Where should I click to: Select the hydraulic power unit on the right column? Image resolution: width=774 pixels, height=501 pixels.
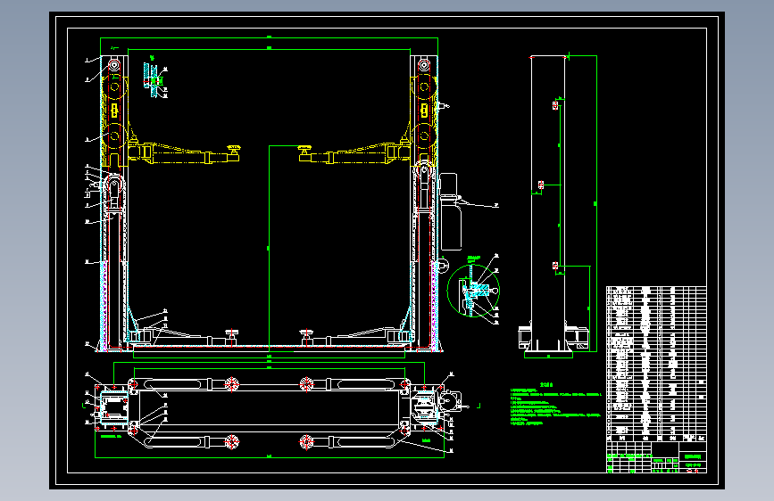click(x=450, y=211)
